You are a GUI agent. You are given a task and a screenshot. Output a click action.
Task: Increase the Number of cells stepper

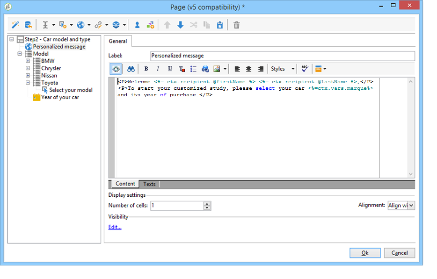tap(207, 203)
